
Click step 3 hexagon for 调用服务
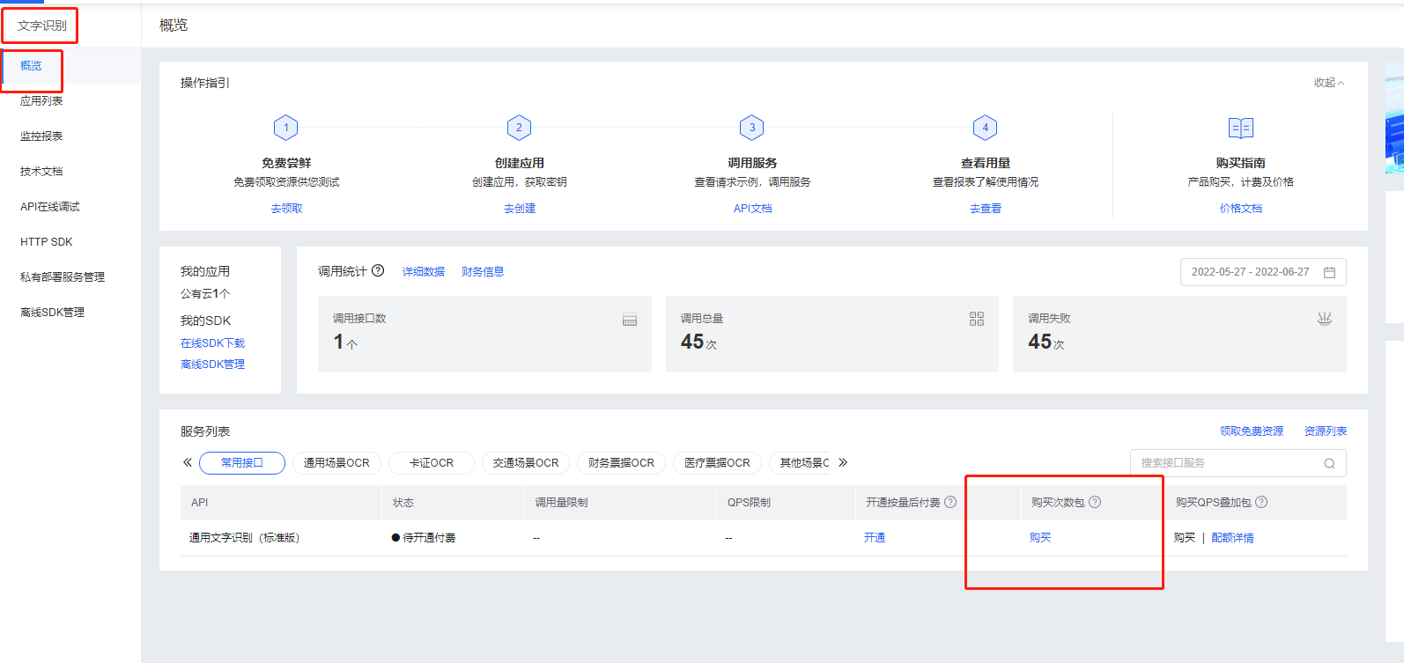pyautogui.click(x=752, y=128)
